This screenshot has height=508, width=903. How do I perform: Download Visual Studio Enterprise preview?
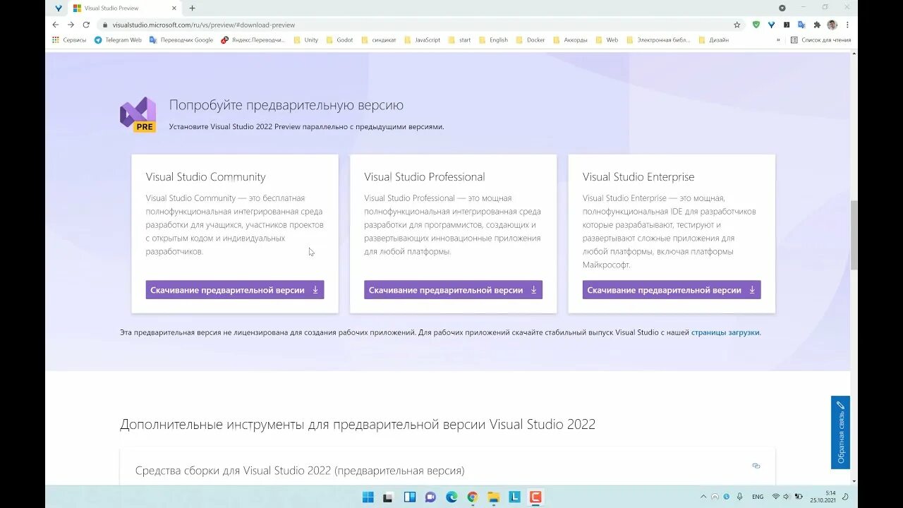point(672,290)
